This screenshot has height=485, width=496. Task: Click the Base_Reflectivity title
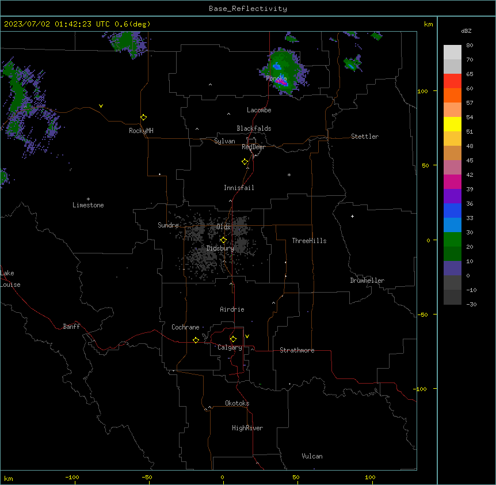pyautogui.click(x=248, y=9)
